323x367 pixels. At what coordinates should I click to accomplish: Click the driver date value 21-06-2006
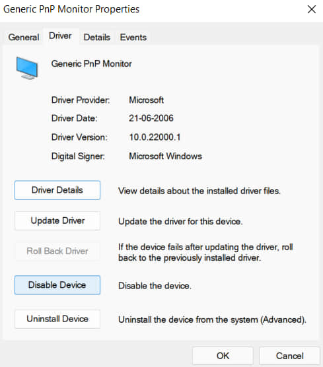[151, 118]
